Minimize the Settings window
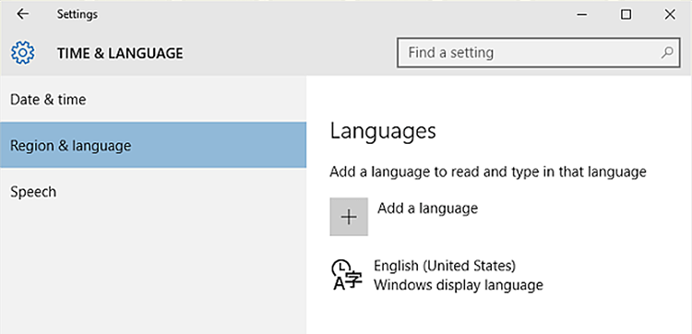Viewport: 692px width, 334px height. (582, 15)
